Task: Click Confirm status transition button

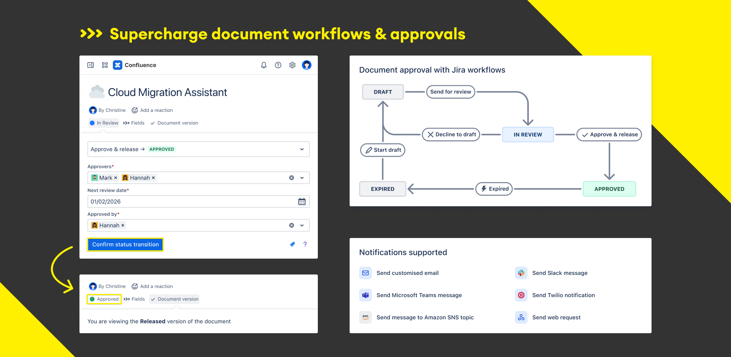Action: point(126,244)
